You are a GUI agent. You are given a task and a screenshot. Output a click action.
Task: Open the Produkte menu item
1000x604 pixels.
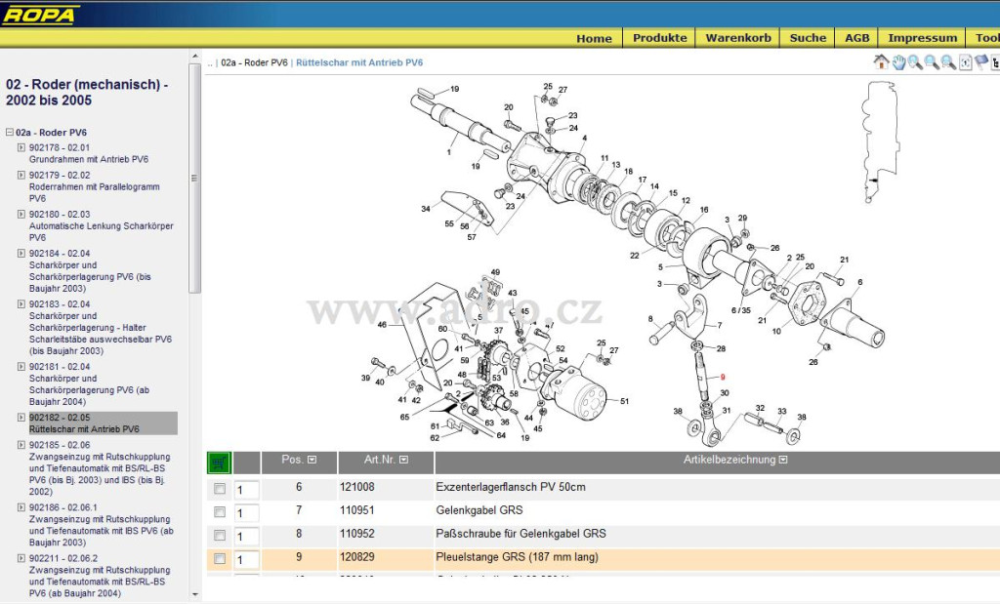[659, 38]
